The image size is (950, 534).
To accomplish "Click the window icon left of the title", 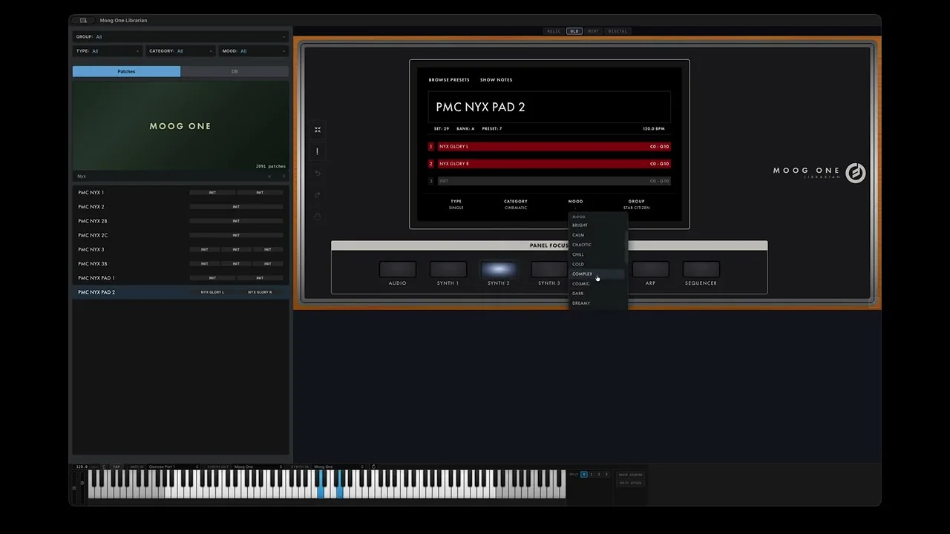I will tap(83, 20).
